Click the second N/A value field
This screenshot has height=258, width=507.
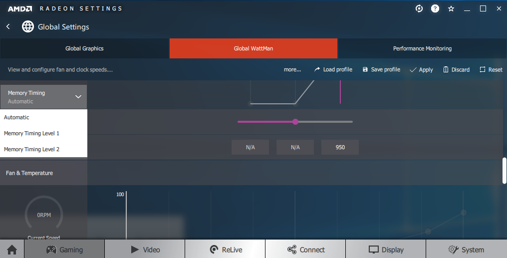295,147
